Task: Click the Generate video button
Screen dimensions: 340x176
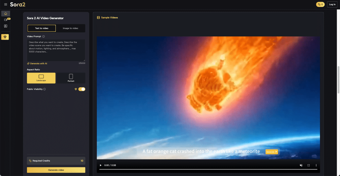Action: click(x=56, y=170)
